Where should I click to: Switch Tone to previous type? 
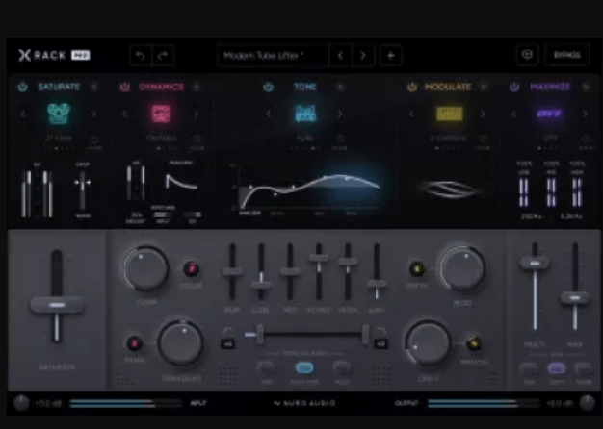coord(269,114)
